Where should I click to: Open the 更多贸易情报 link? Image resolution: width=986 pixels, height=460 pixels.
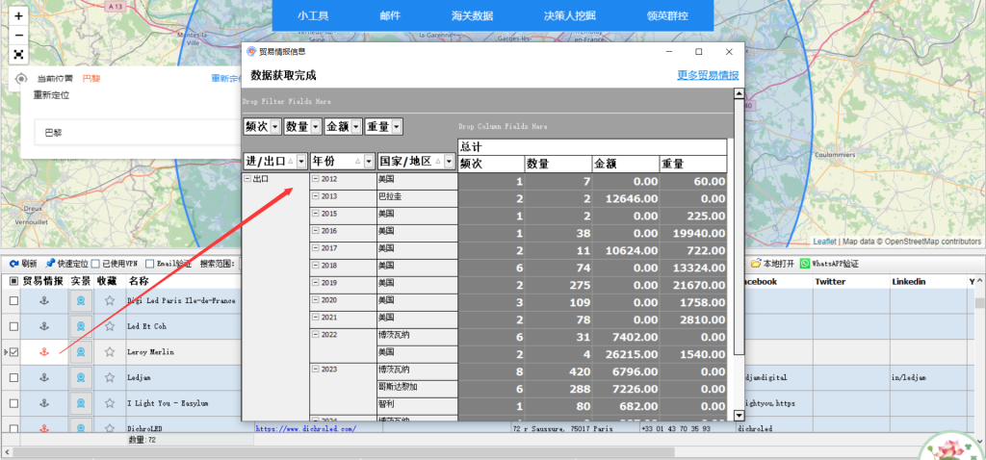[708, 75]
